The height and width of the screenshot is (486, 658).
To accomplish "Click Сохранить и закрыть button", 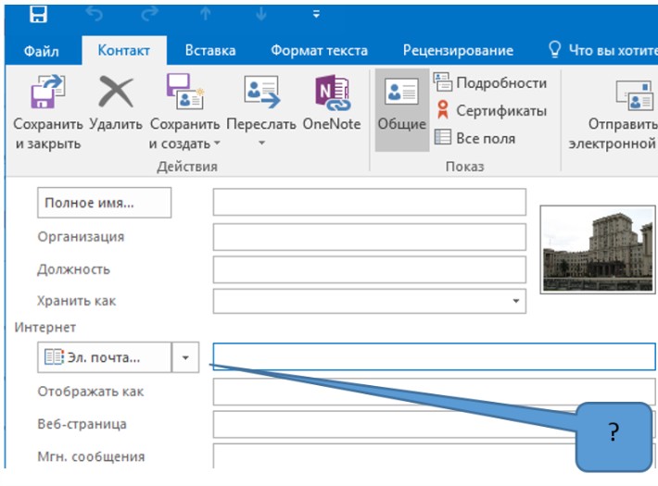I will (48, 112).
